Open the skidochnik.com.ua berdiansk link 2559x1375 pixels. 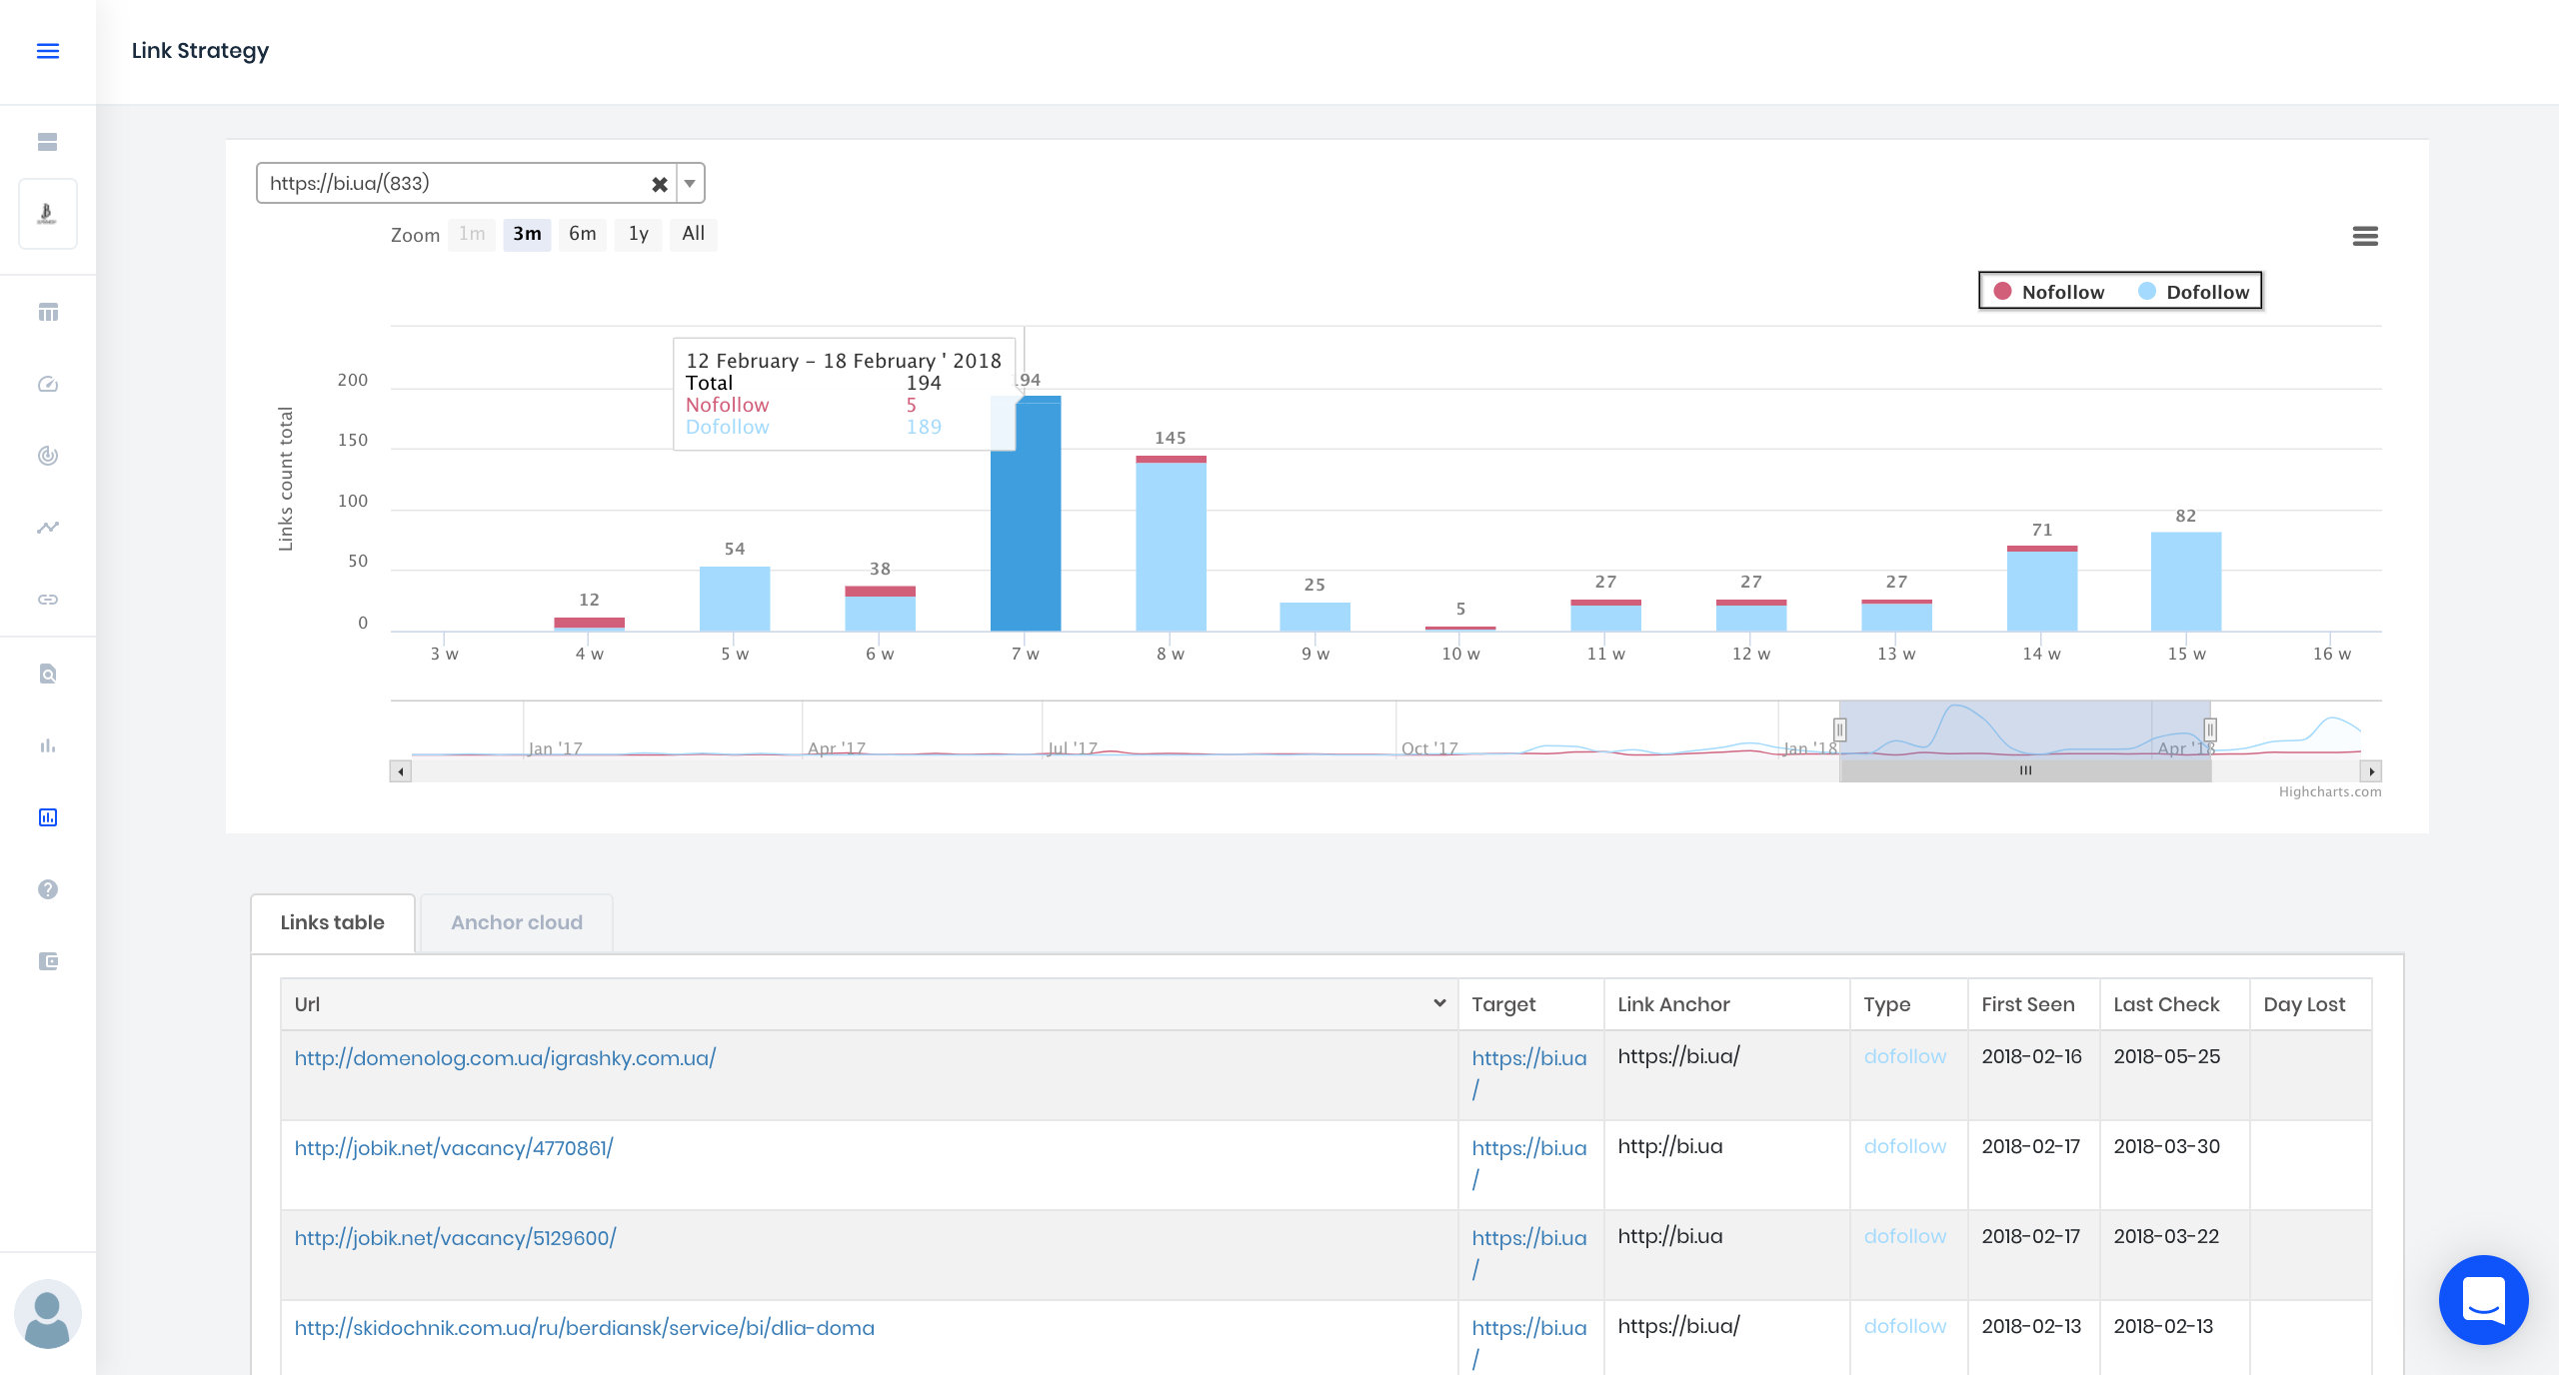pos(584,1328)
